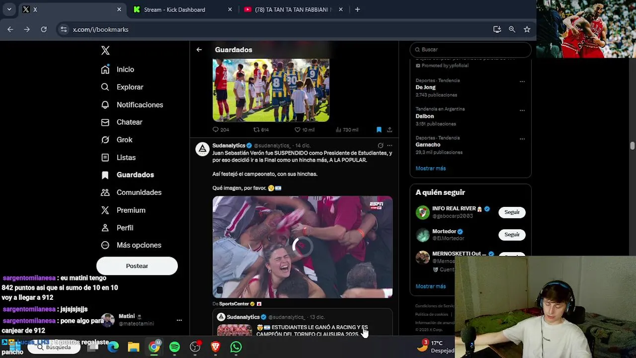Screen dimensions: 636x358
Task: Toggle bookmark on the first post
Action: (x=379, y=130)
